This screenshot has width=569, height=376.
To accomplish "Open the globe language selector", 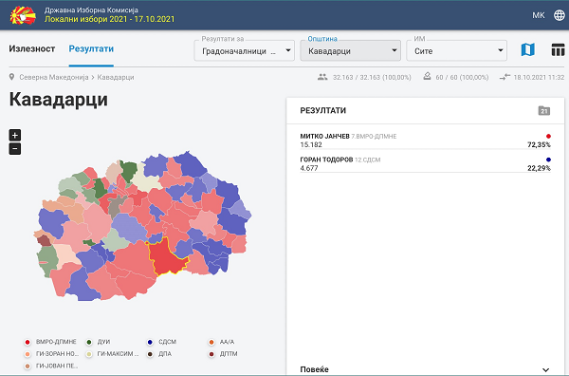I will tap(560, 15).
